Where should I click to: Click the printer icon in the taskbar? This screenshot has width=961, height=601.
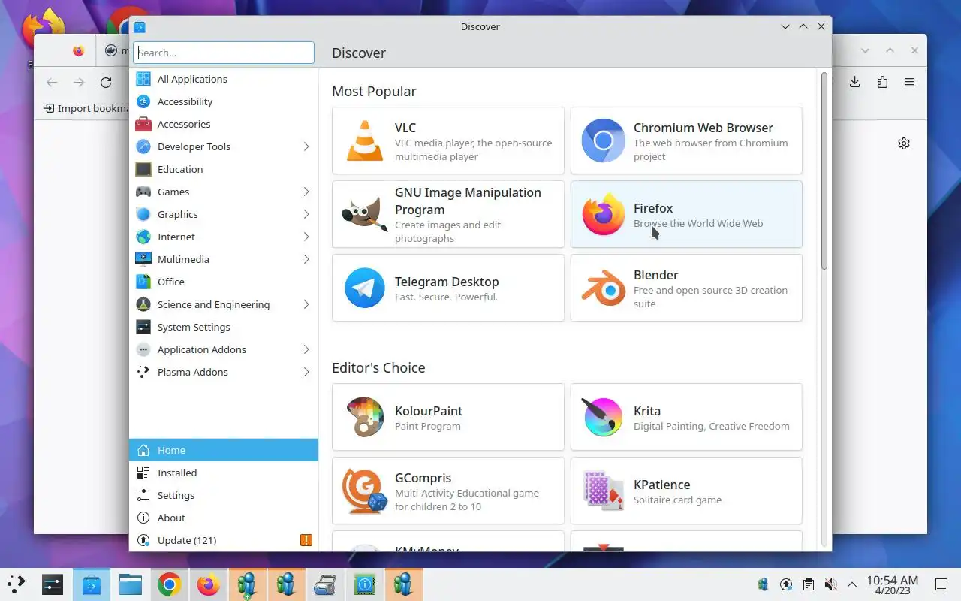click(x=325, y=584)
